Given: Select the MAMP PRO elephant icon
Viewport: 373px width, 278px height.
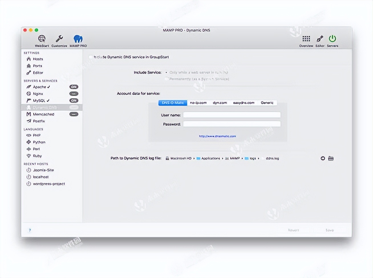Looking at the screenshot, I should pyautogui.click(x=78, y=38).
